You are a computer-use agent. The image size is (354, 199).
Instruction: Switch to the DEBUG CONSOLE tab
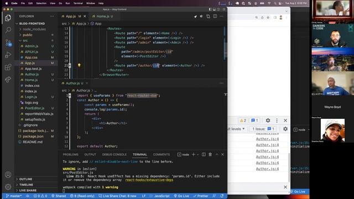click(114, 155)
